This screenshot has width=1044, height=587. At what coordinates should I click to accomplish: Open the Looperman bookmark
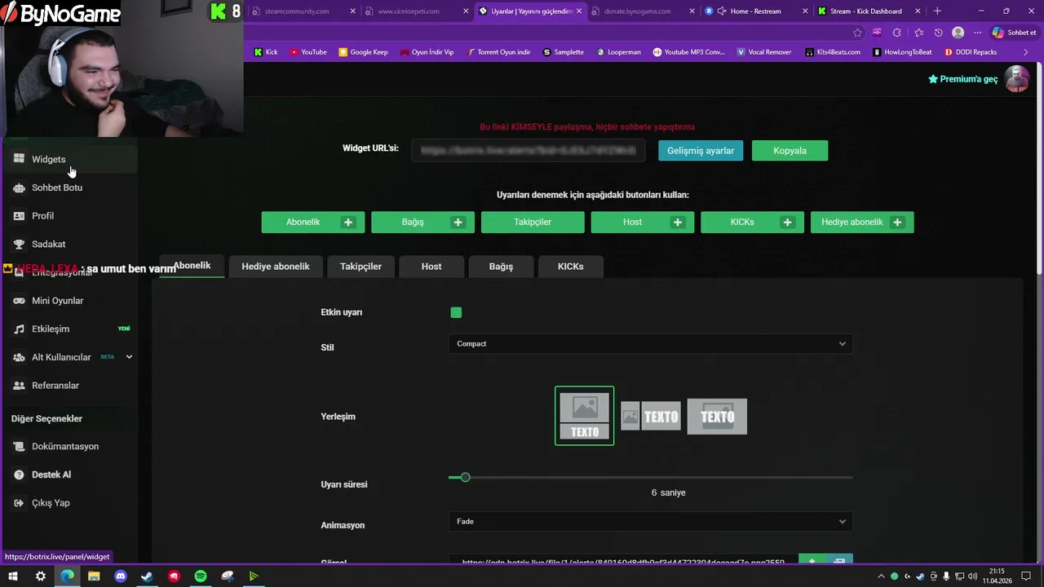(x=619, y=52)
